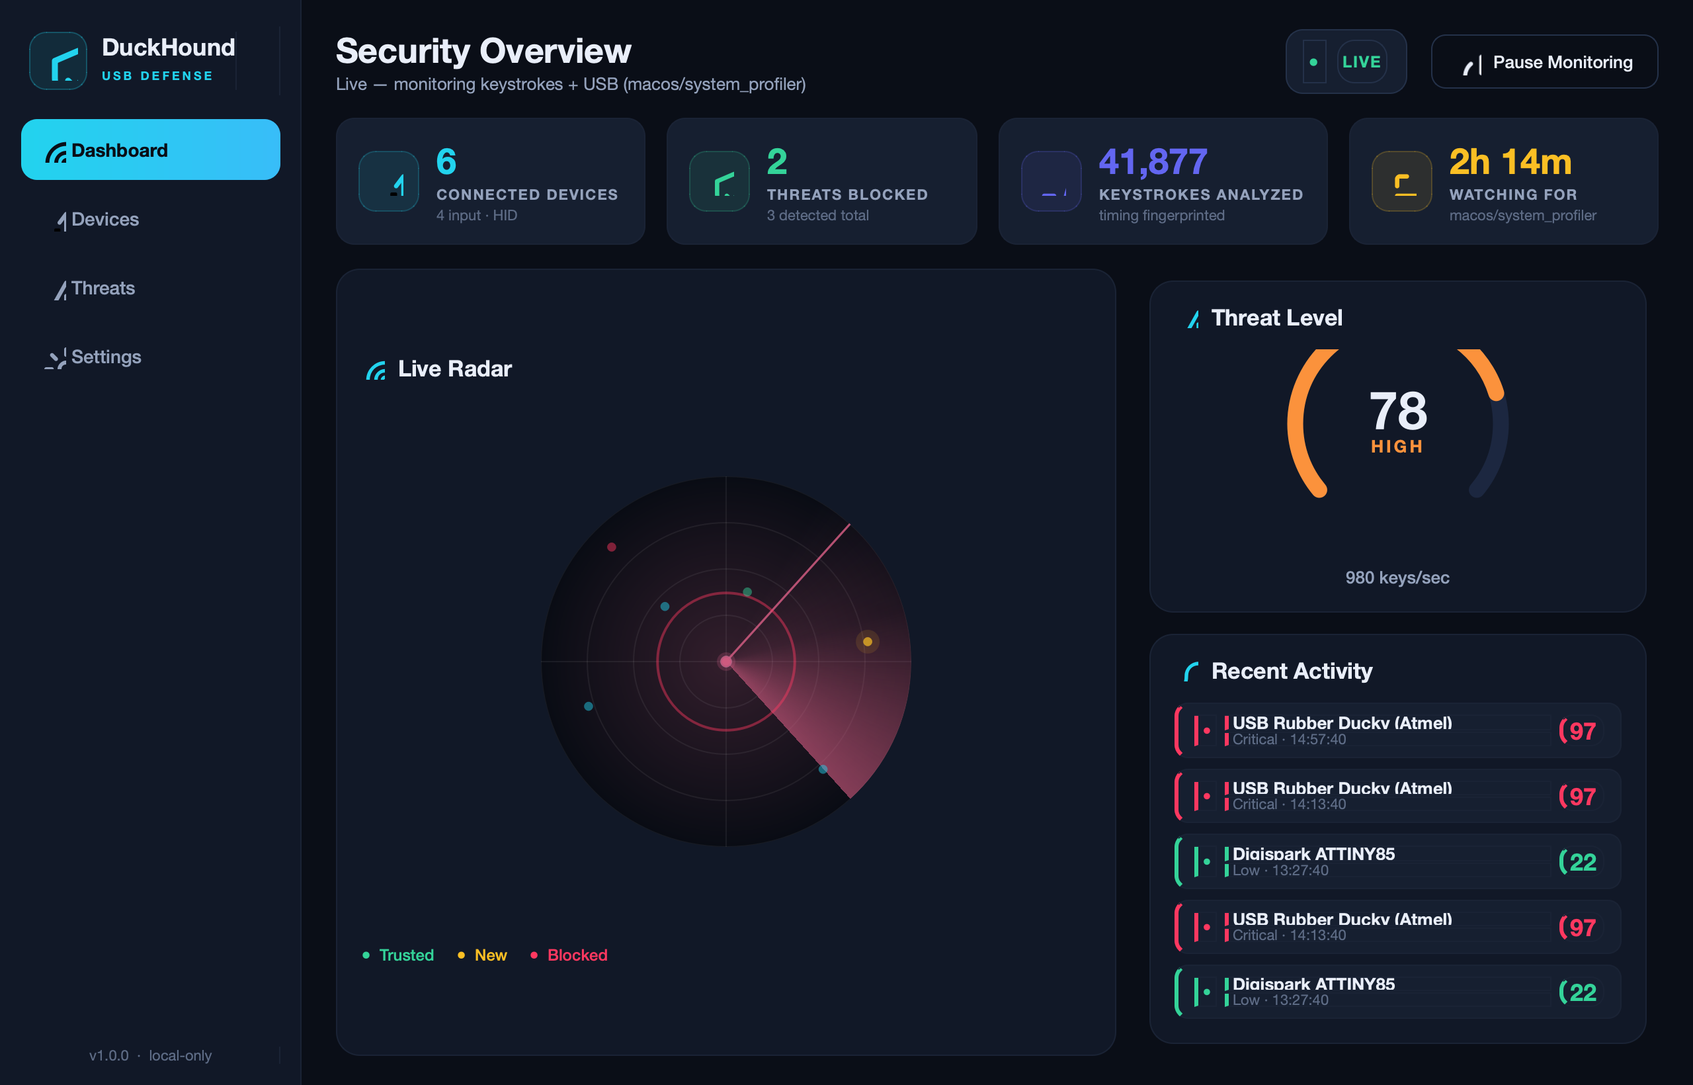
Task: Click the 980 keys/sec readout
Action: coord(1397,578)
